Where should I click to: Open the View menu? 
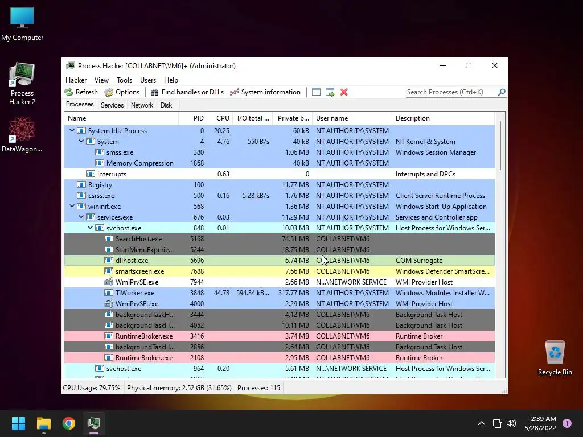(101, 80)
